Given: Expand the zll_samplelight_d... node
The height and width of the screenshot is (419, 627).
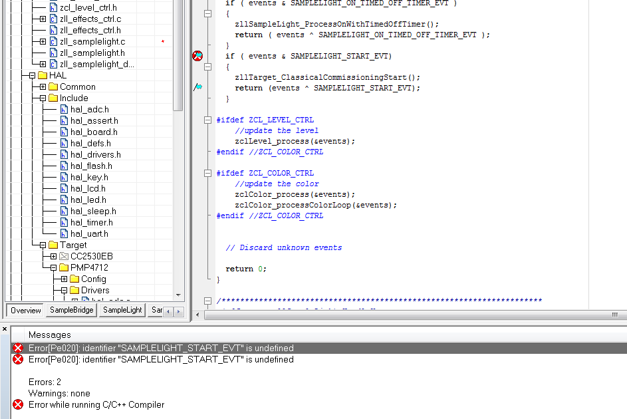Looking at the screenshot, I should [43, 64].
